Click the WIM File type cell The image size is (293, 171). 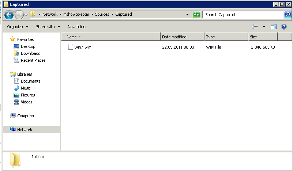click(214, 47)
